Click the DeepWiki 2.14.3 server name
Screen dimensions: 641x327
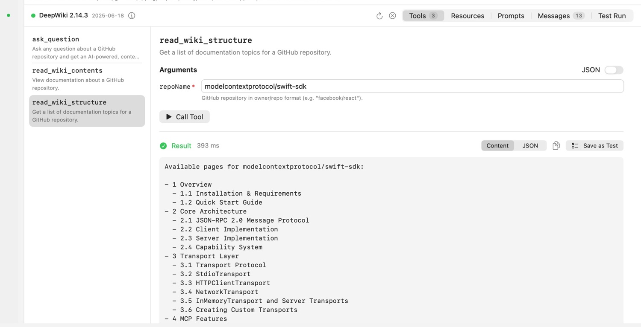coord(63,15)
